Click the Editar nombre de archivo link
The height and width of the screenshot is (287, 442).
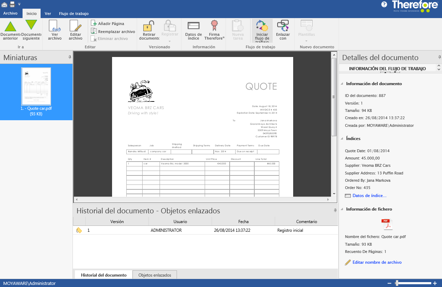[377, 262]
